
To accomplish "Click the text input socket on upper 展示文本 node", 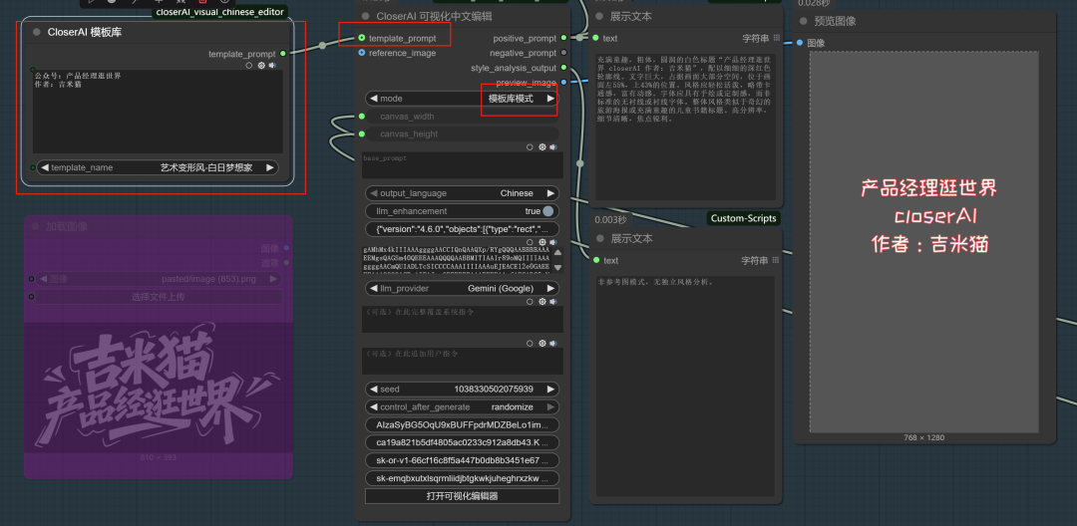I will (x=595, y=38).
